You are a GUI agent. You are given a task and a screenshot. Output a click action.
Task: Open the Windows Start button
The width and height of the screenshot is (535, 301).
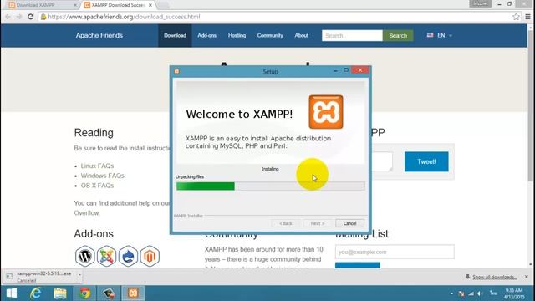12,293
